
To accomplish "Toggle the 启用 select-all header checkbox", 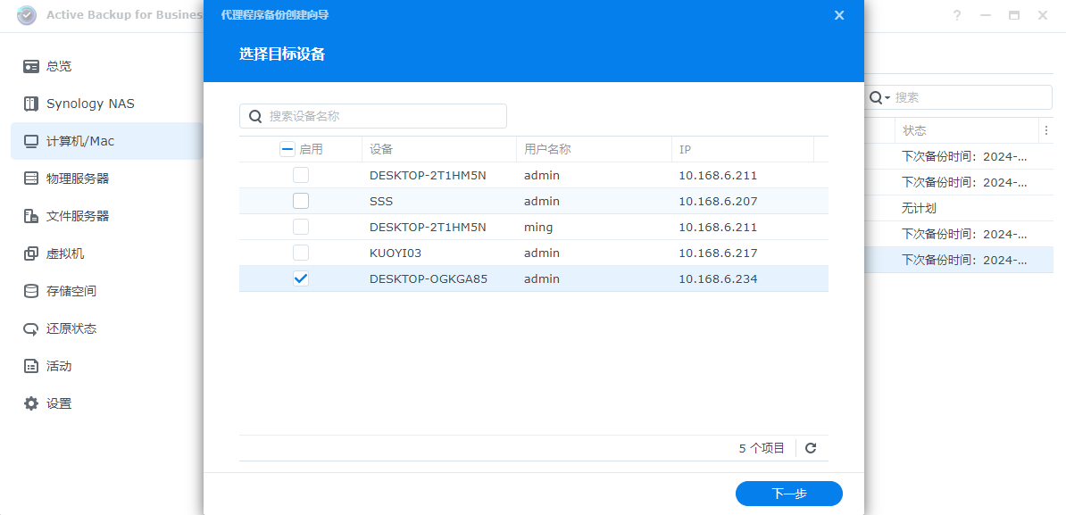I will click(x=287, y=148).
